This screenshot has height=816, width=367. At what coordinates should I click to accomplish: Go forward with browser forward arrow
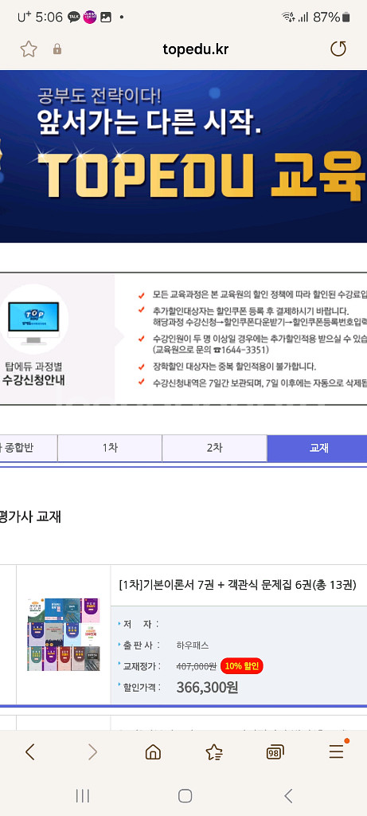point(92,751)
